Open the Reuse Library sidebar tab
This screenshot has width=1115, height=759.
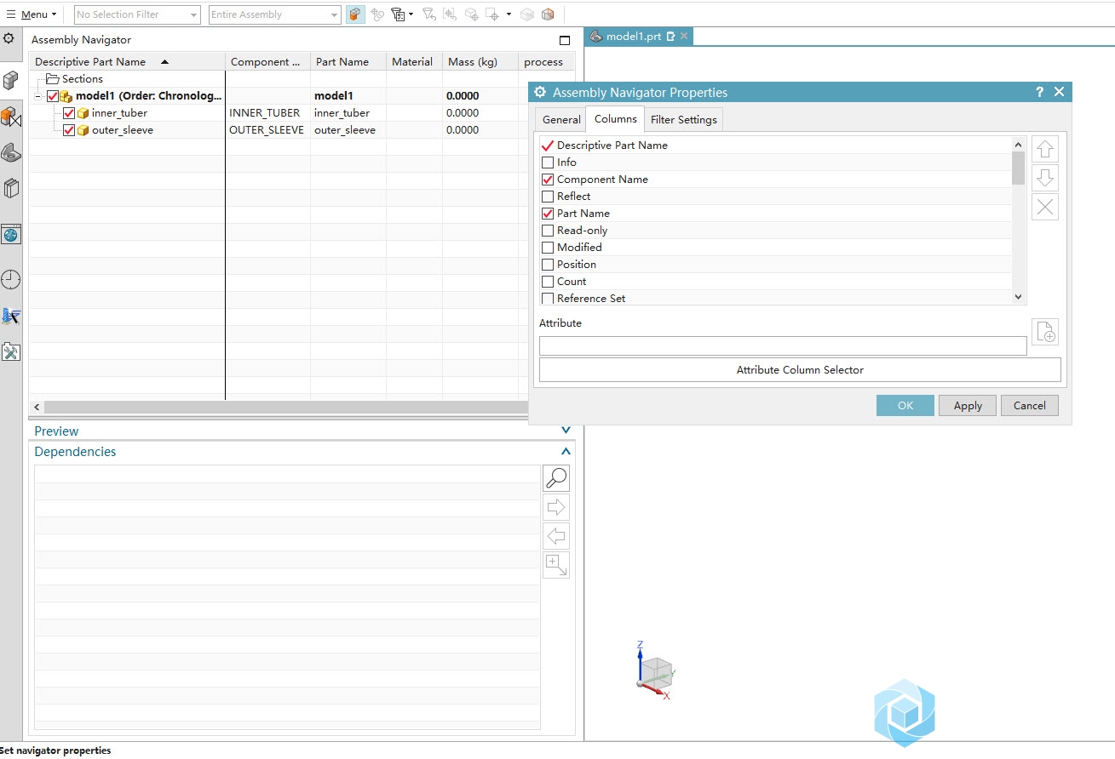(x=10, y=188)
